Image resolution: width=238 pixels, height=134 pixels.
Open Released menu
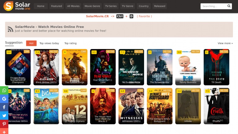pos(160,6)
